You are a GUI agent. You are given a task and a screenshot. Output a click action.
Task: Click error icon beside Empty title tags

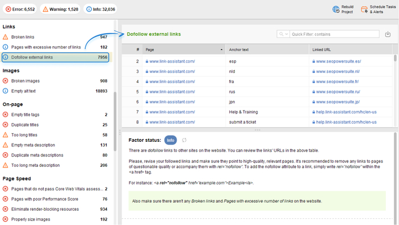[x=5, y=114]
